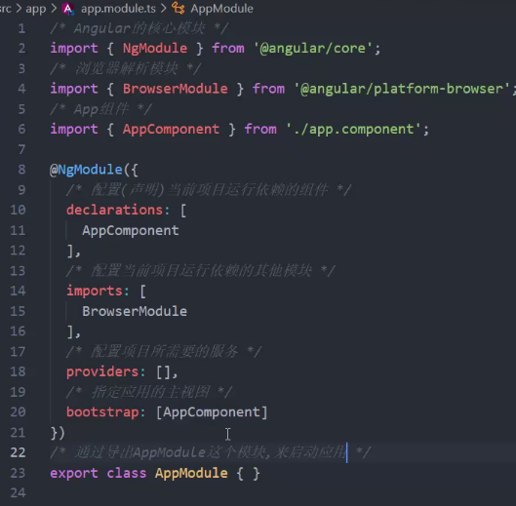Click the class symbol icon beside AppModule

(179, 9)
